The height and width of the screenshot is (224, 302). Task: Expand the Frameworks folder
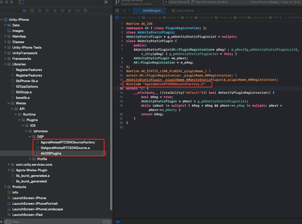(x=5, y=59)
